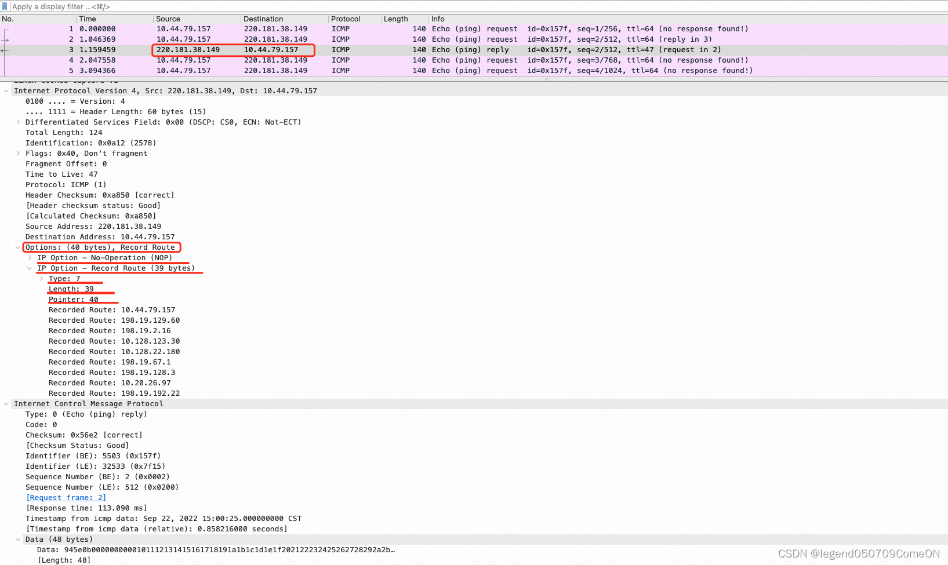Collapse the Options Record Route tree
Screen dimensions: 948x565
click(x=18, y=247)
